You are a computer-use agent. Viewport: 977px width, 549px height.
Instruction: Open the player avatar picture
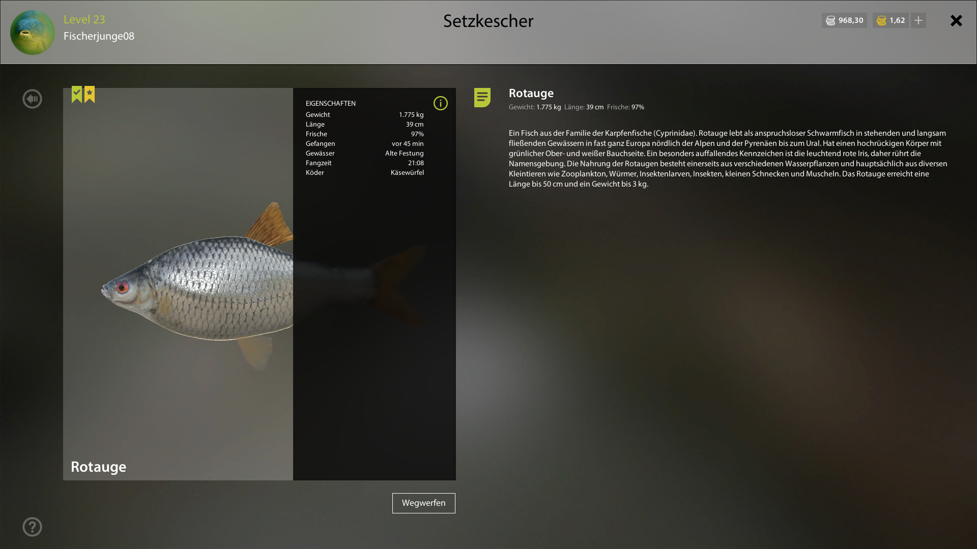(x=33, y=33)
